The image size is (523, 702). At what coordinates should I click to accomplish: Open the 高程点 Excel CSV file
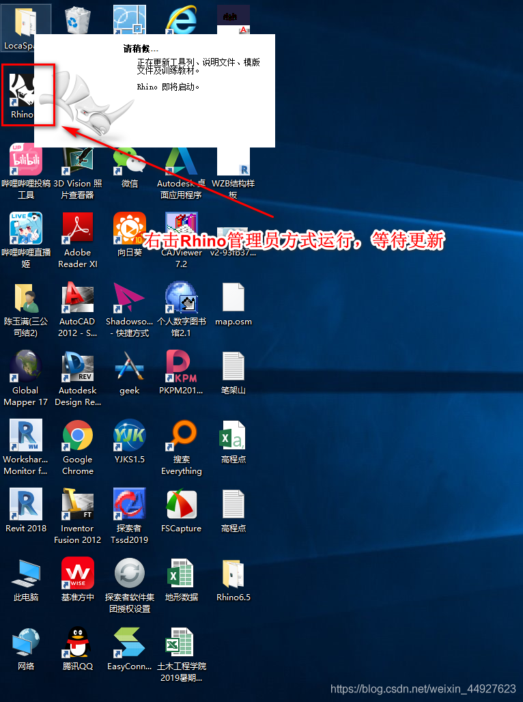pos(233,441)
